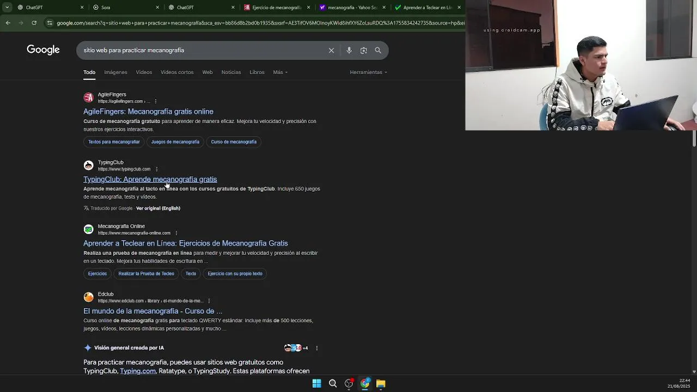Search by image with camera icon

(363, 50)
